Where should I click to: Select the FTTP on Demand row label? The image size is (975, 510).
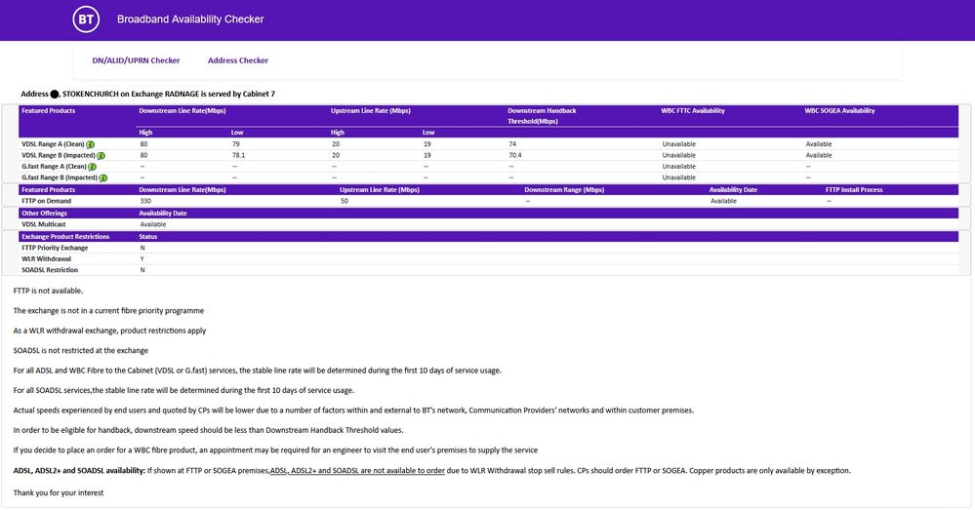coord(46,201)
